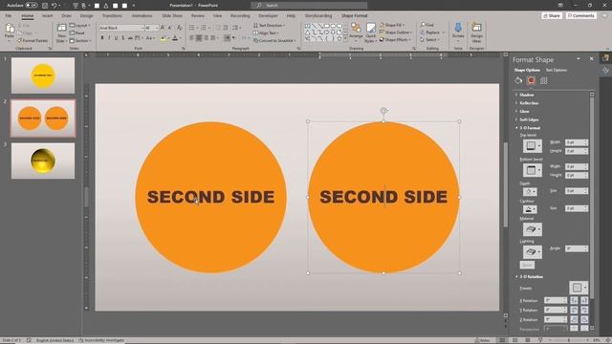Open the Top bevel preset picker
This screenshot has width=612, height=344.
click(x=533, y=146)
